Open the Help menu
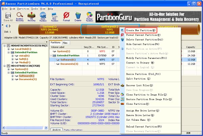Image resolution: width=203 pixels, height=136 pixels. (x=50, y=9)
